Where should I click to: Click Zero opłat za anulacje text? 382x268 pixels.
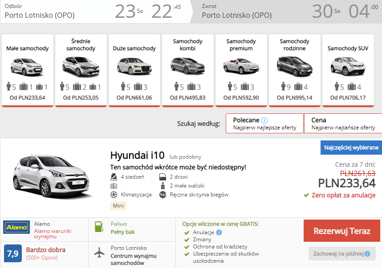pyautogui.click(x=344, y=195)
